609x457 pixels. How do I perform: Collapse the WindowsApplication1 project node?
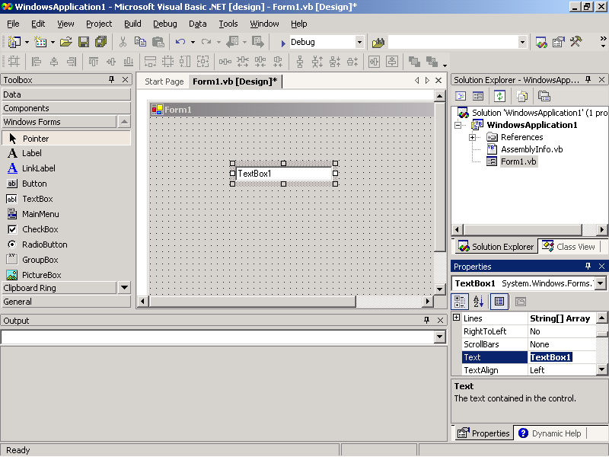tap(458, 125)
